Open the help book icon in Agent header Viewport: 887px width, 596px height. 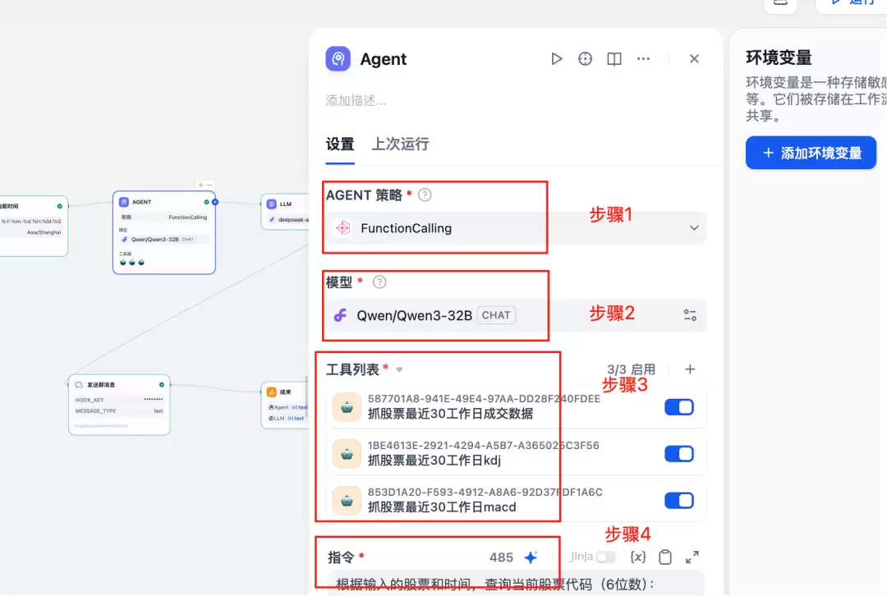click(x=614, y=59)
